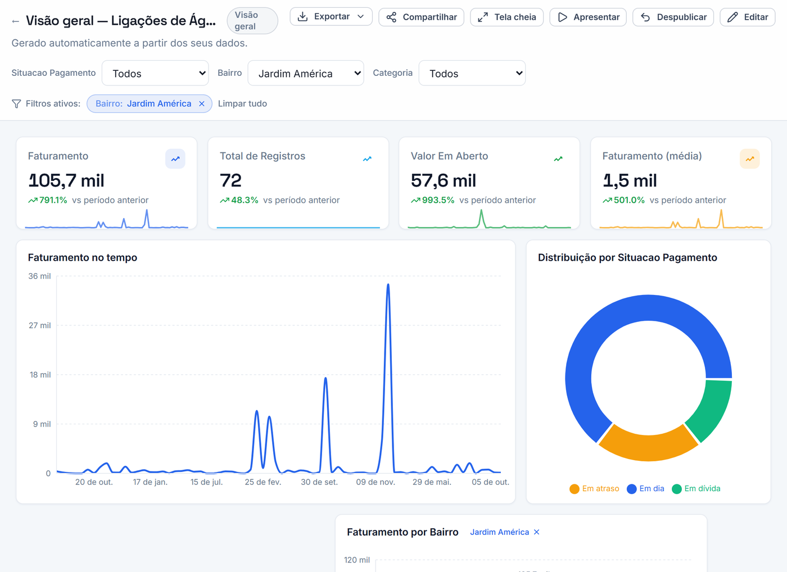Click the Faturamento card sparkline

[107, 219]
